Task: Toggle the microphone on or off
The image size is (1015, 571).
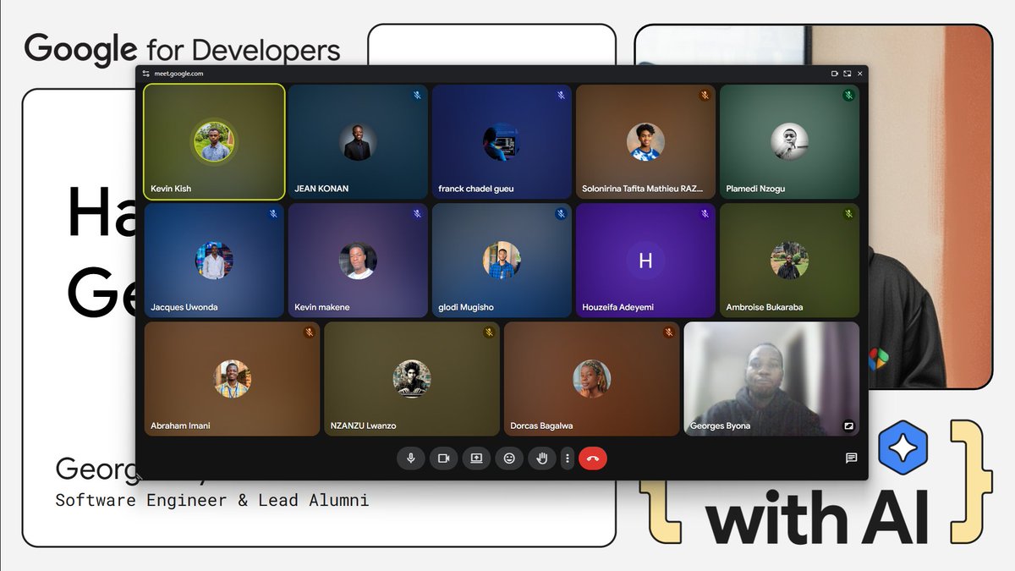Action: tap(411, 458)
